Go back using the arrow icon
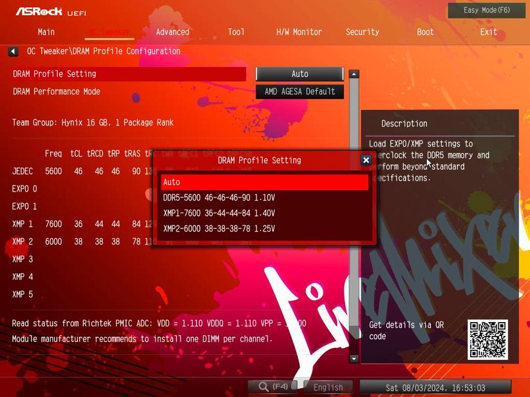 [13, 51]
